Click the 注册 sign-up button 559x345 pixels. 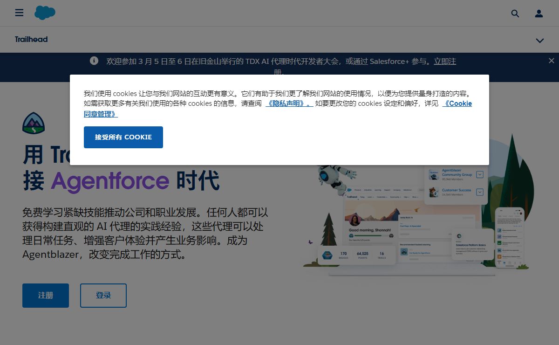click(x=46, y=296)
